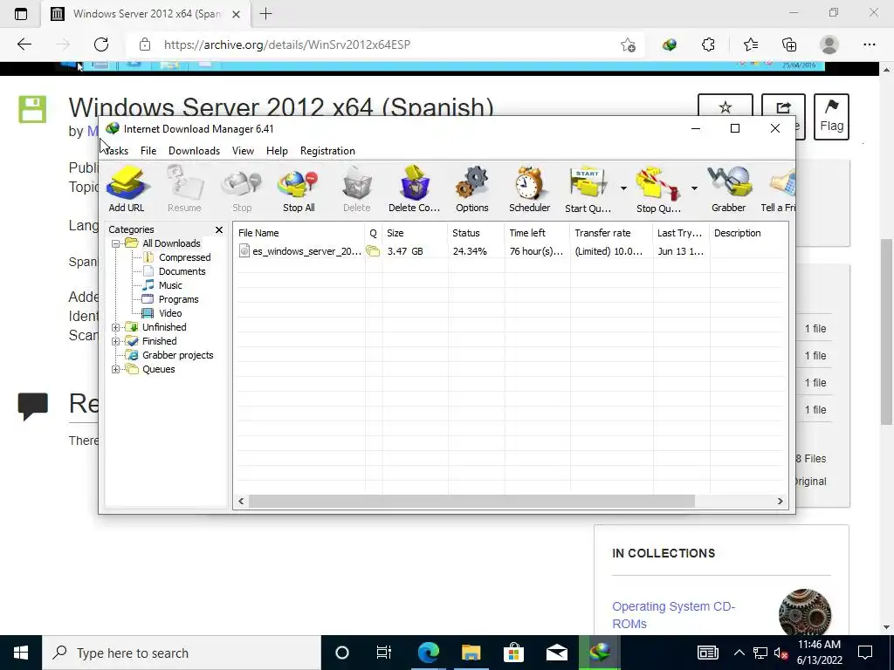Open Edge settings and more menu
This screenshot has height=670, width=894.
869,44
